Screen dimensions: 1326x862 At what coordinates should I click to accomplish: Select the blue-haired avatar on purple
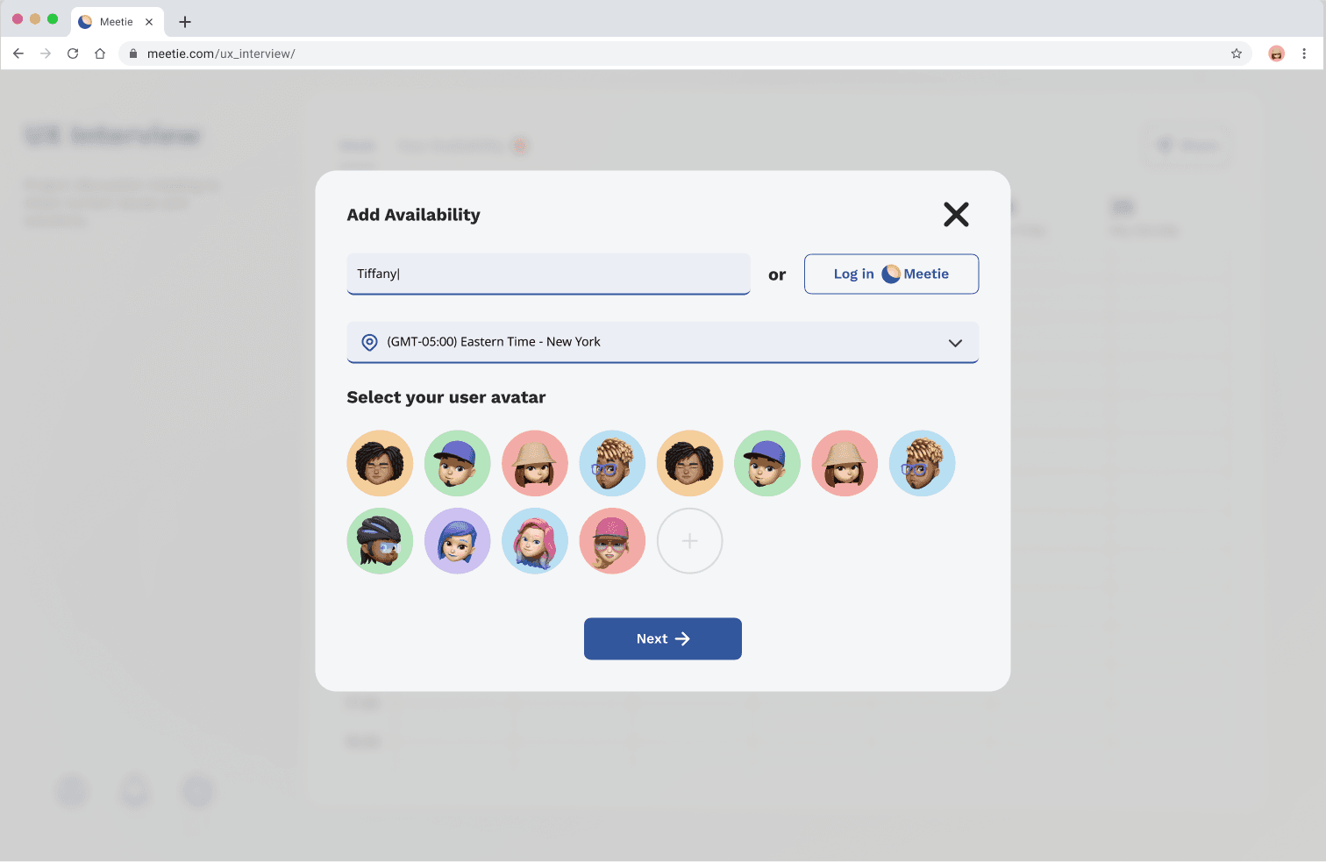(x=457, y=541)
